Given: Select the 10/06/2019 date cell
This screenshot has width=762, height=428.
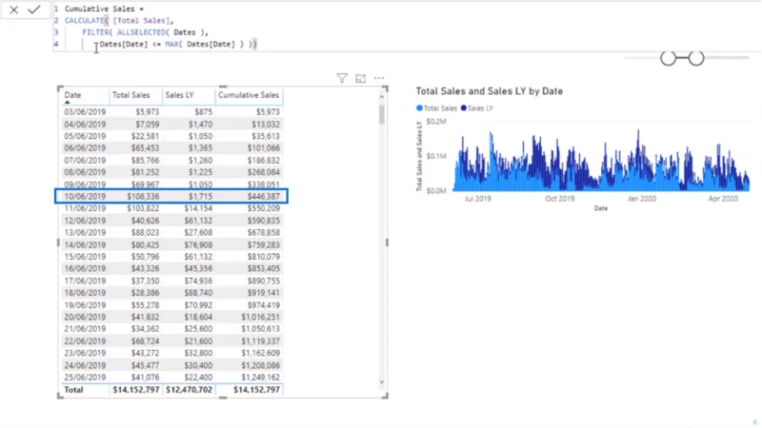Looking at the screenshot, I should pyautogui.click(x=85, y=197).
